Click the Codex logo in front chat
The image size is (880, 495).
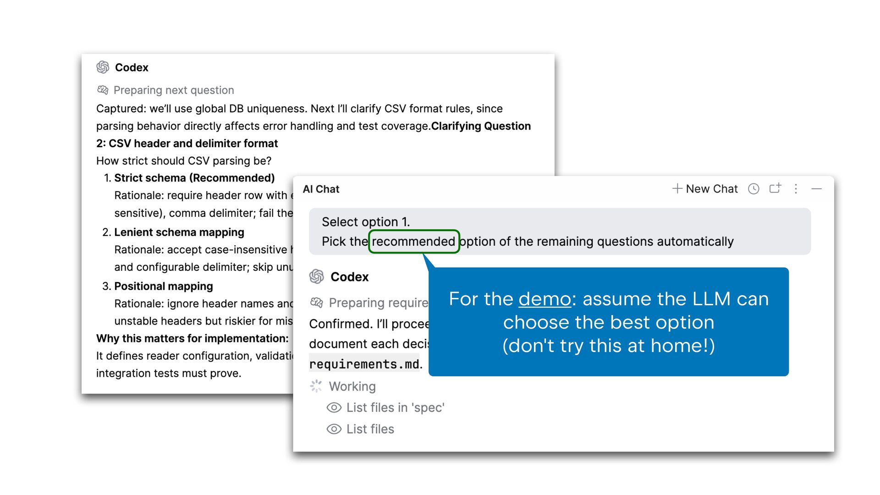point(317,276)
